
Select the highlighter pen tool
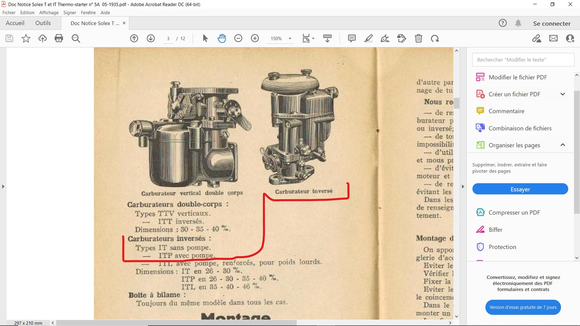[368, 38]
